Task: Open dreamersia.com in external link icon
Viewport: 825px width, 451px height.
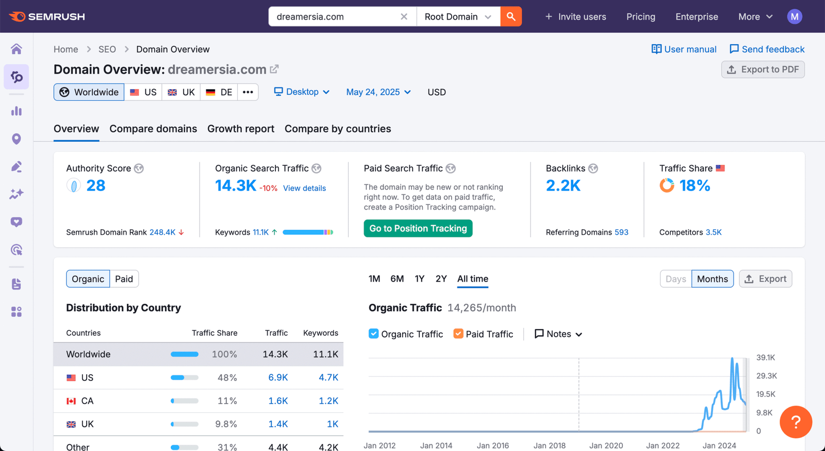Action: (274, 69)
